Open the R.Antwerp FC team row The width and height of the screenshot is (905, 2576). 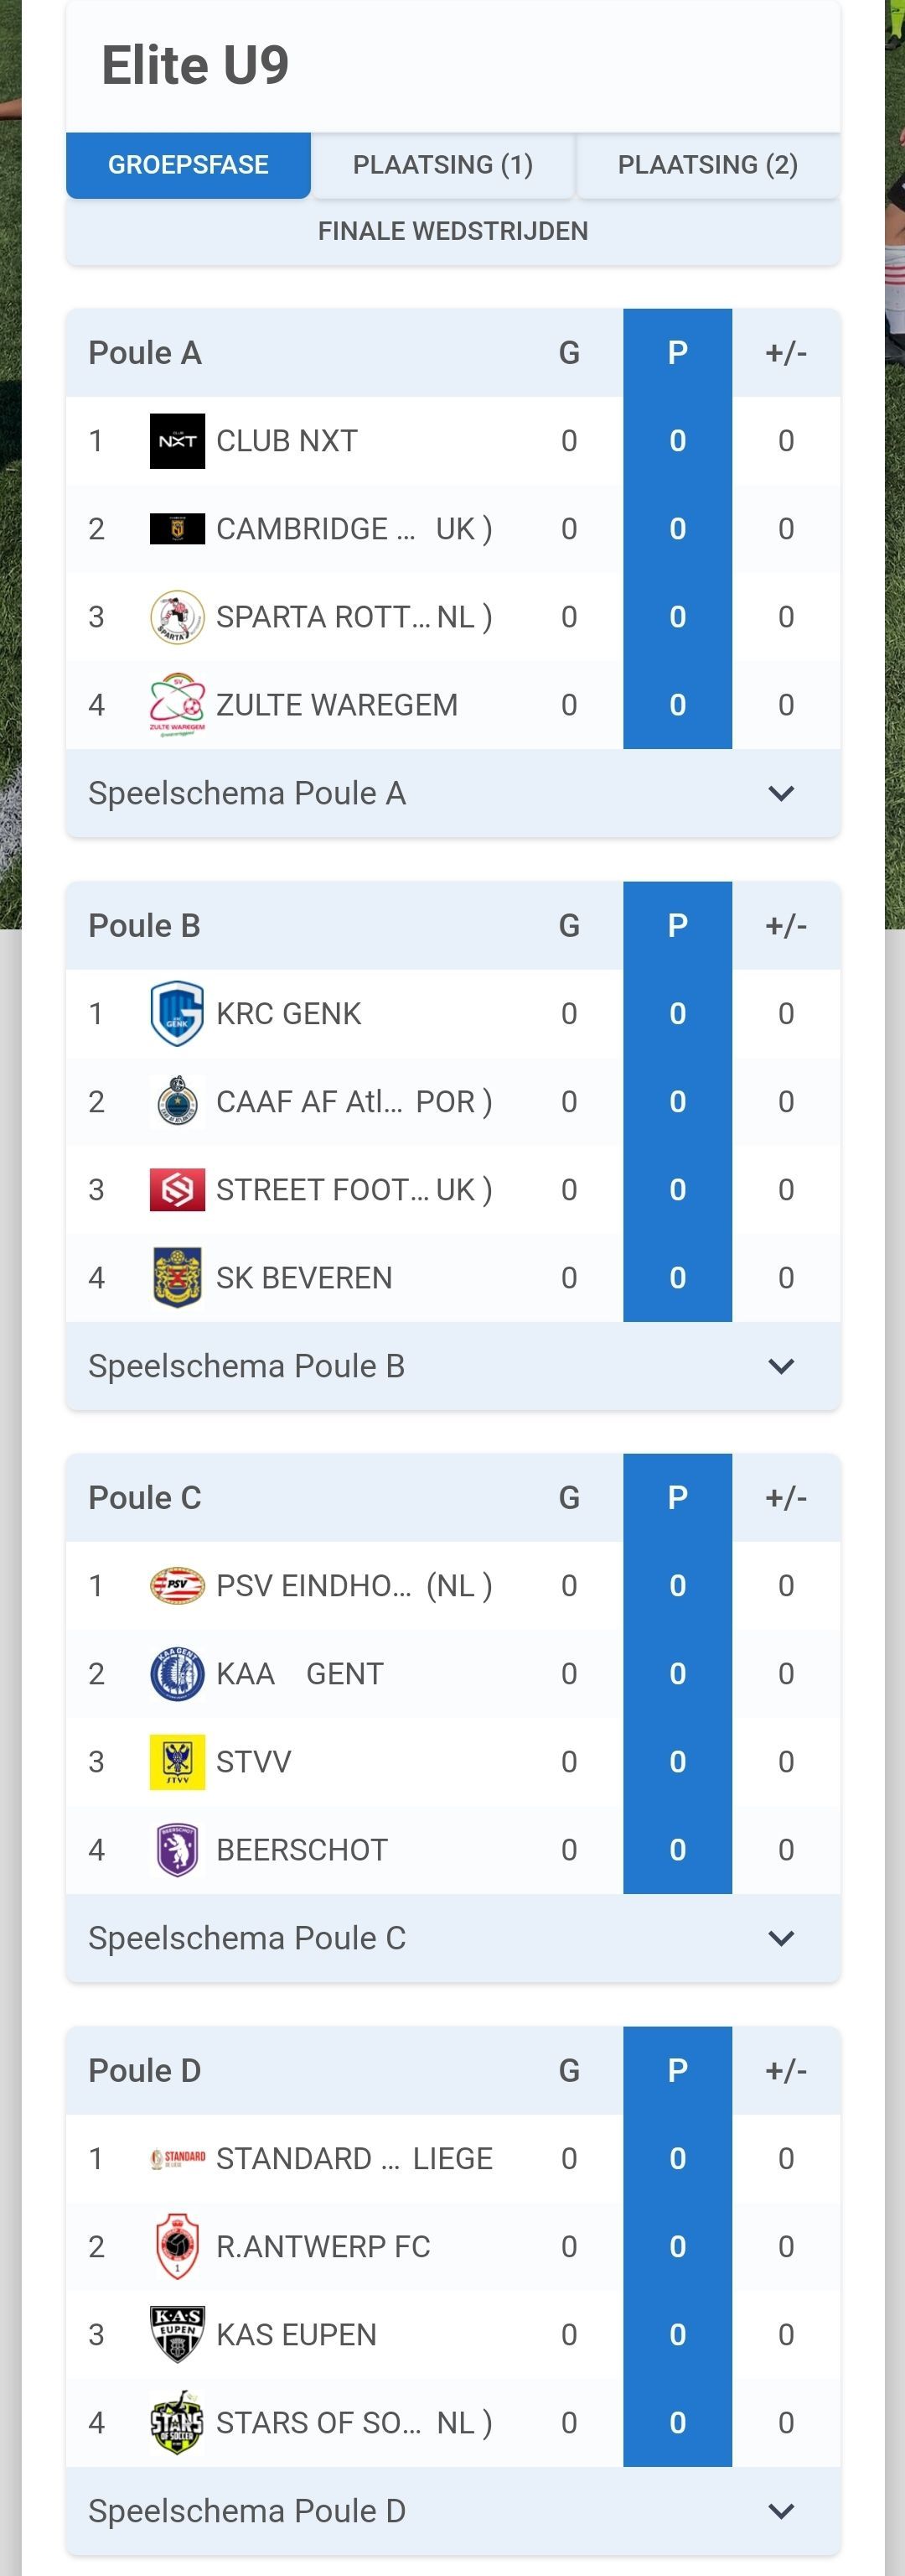pyautogui.click(x=323, y=2246)
